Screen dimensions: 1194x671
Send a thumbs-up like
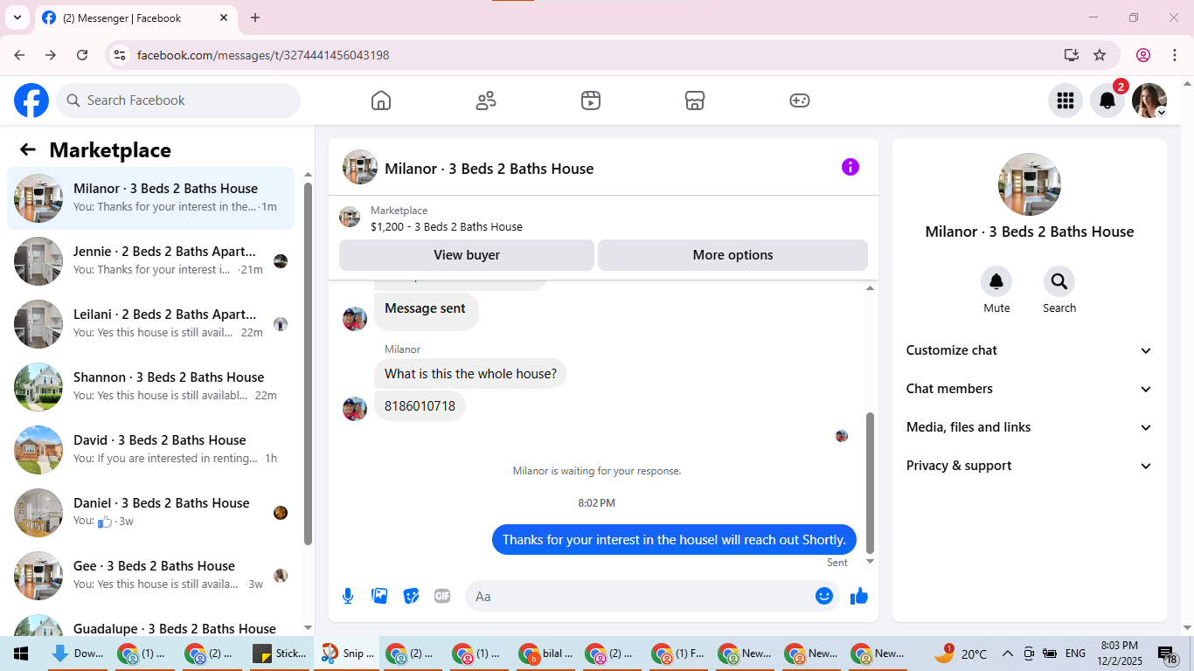click(859, 596)
